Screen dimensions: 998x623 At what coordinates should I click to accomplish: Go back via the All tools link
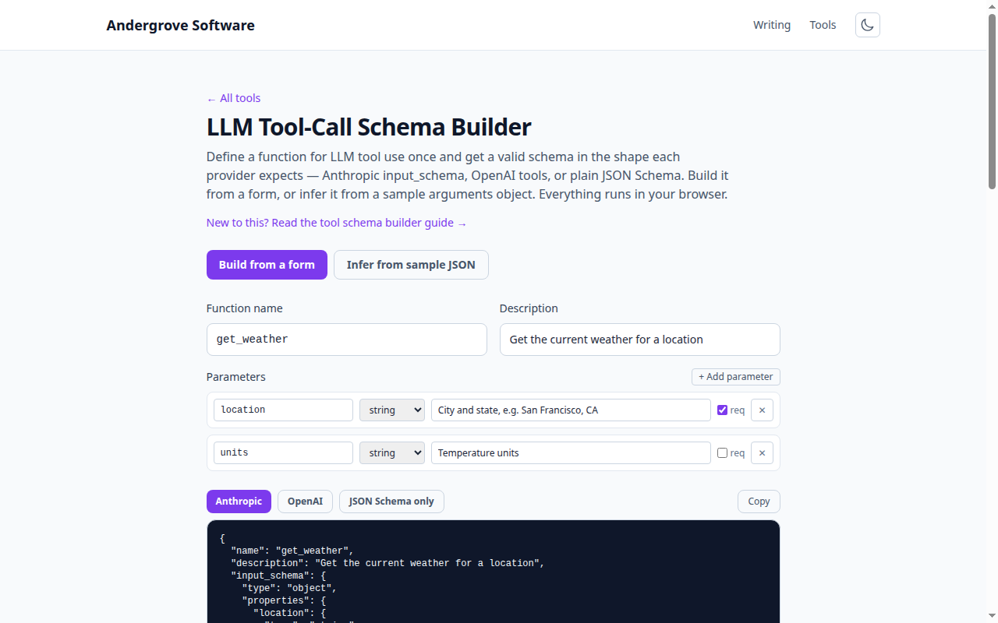click(x=234, y=98)
